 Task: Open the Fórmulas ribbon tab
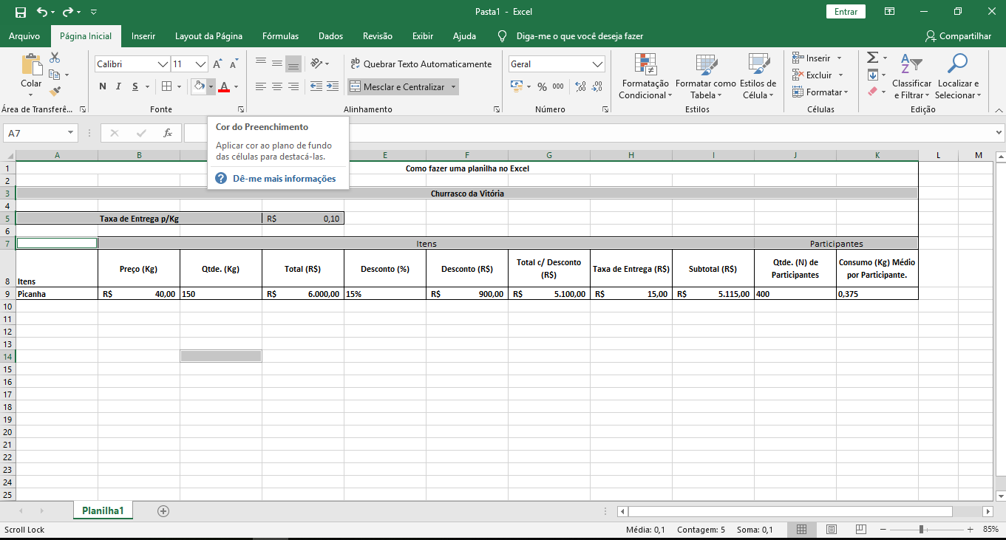pyautogui.click(x=280, y=35)
